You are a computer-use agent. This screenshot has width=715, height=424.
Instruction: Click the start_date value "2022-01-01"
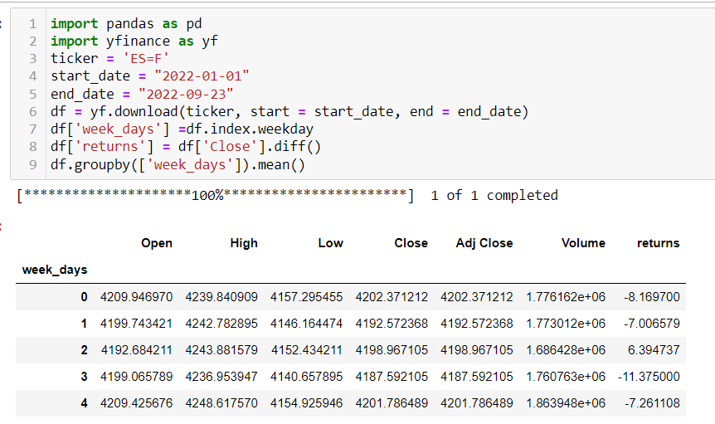[x=202, y=76]
